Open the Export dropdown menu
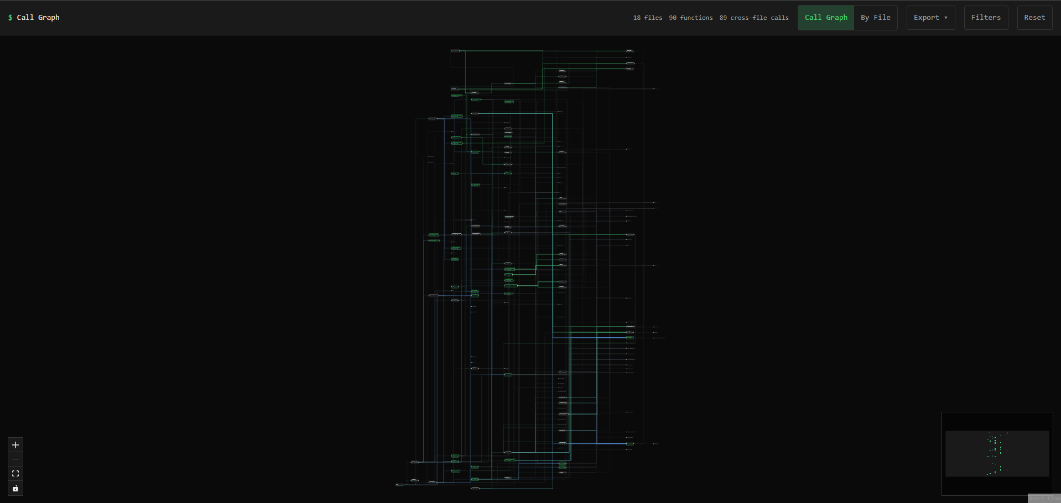This screenshot has width=1061, height=503. pyautogui.click(x=926, y=18)
